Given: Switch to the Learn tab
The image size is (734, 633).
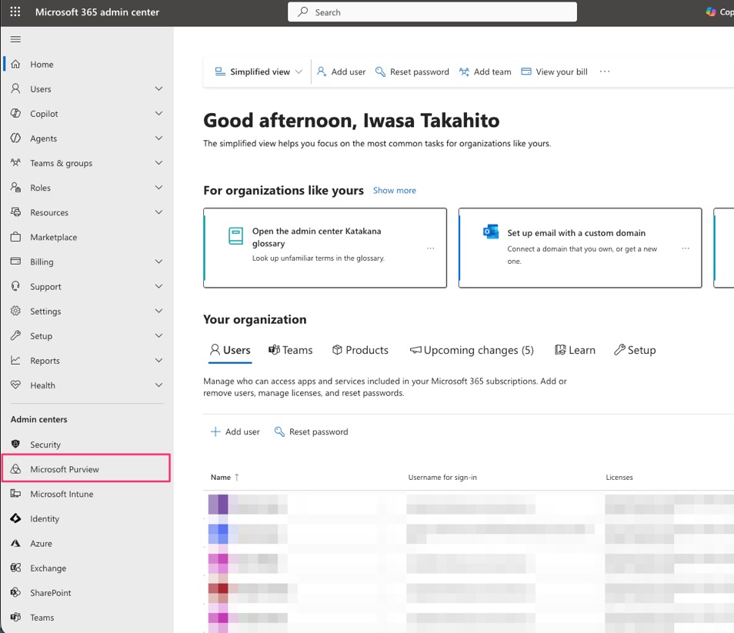Looking at the screenshot, I should pyautogui.click(x=575, y=350).
